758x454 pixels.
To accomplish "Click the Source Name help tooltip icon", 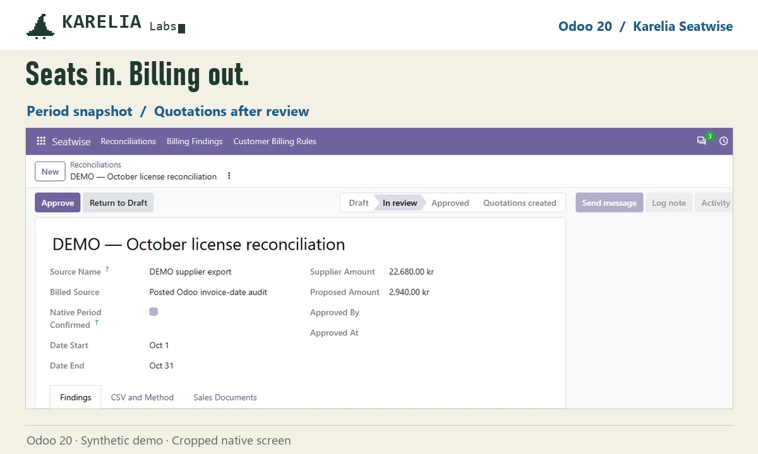I will pyautogui.click(x=107, y=269).
